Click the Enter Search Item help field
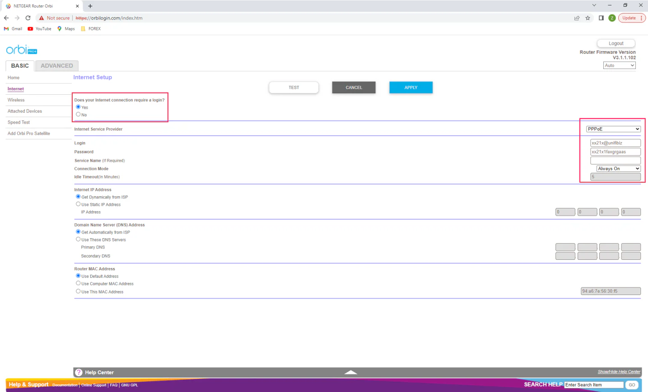Viewport: 648px width, 392px height. pos(593,385)
